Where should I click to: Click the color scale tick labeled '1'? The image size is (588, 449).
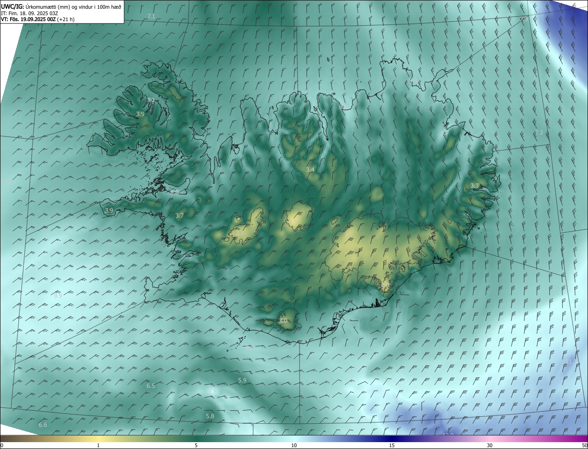(98, 445)
